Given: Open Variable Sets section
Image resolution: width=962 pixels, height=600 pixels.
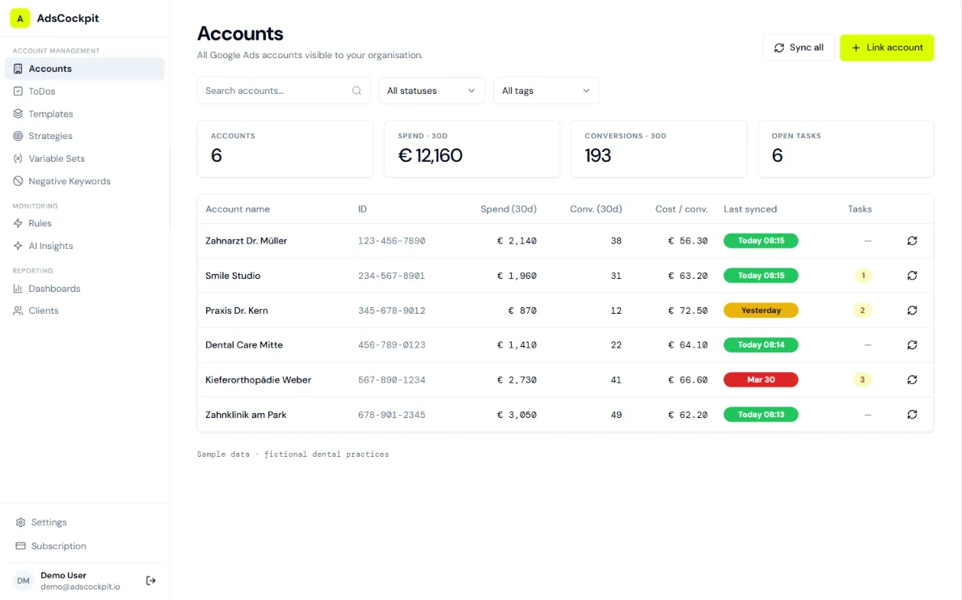Looking at the screenshot, I should pos(85,159).
